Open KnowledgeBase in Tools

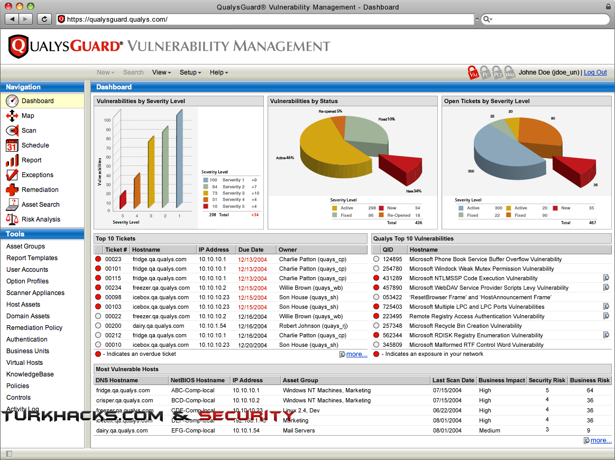point(30,374)
